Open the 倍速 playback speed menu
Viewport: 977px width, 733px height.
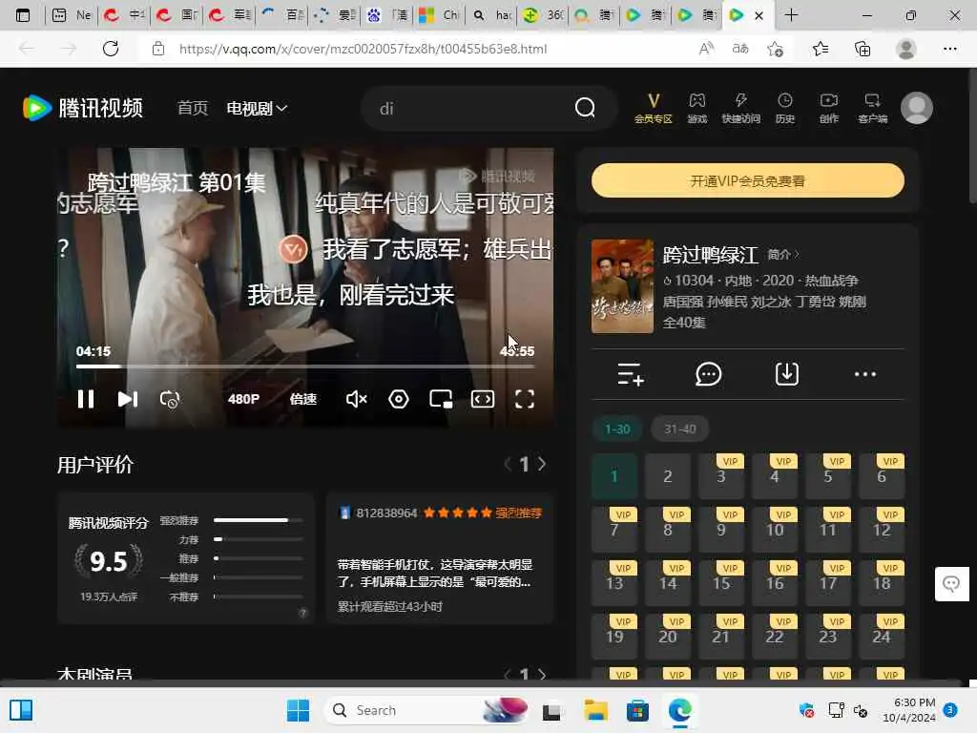point(303,399)
